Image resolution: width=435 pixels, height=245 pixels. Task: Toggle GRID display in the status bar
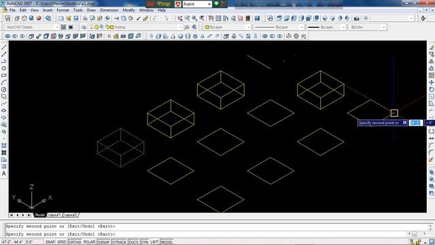(x=62, y=242)
